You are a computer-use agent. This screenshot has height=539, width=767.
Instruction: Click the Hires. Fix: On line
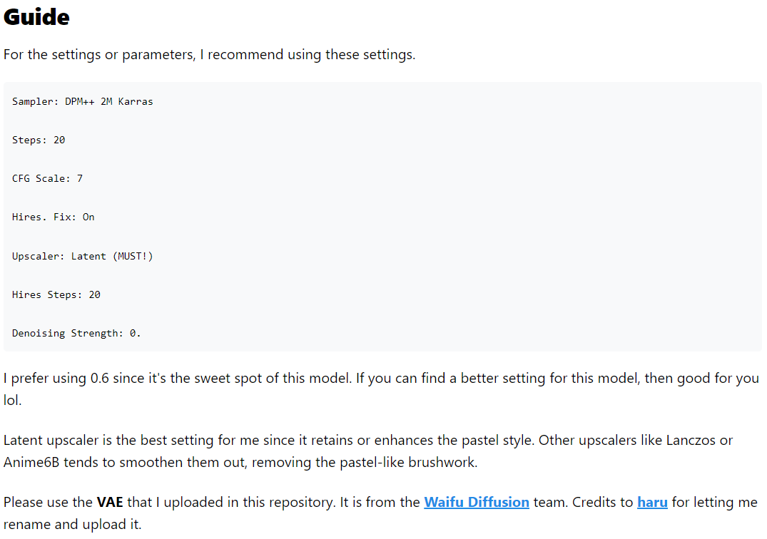(x=53, y=217)
